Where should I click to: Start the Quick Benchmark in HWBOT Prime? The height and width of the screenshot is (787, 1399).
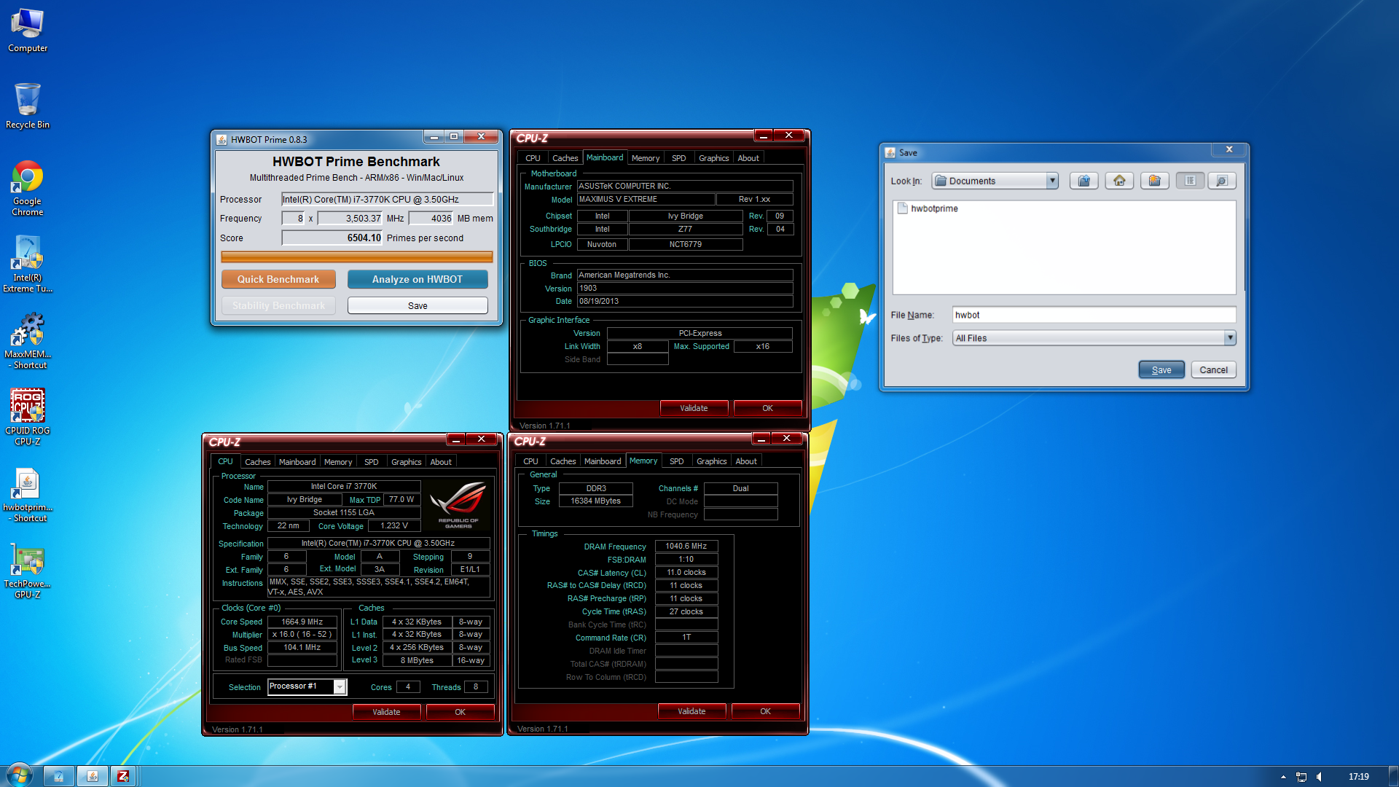click(278, 279)
